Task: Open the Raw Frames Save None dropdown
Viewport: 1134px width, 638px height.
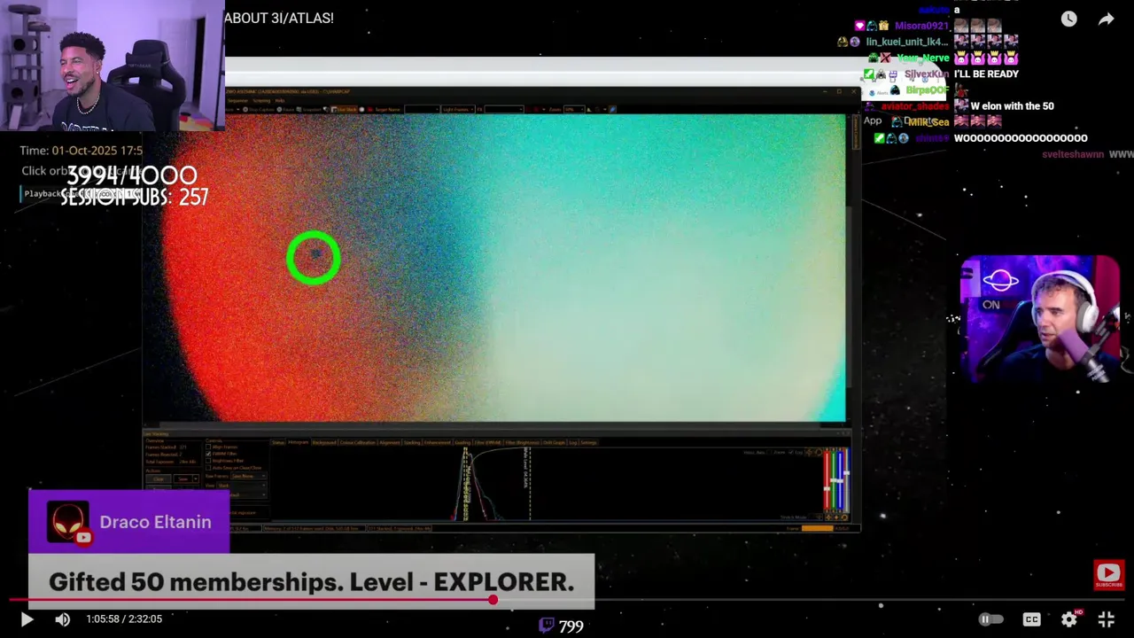Action: pyautogui.click(x=248, y=476)
